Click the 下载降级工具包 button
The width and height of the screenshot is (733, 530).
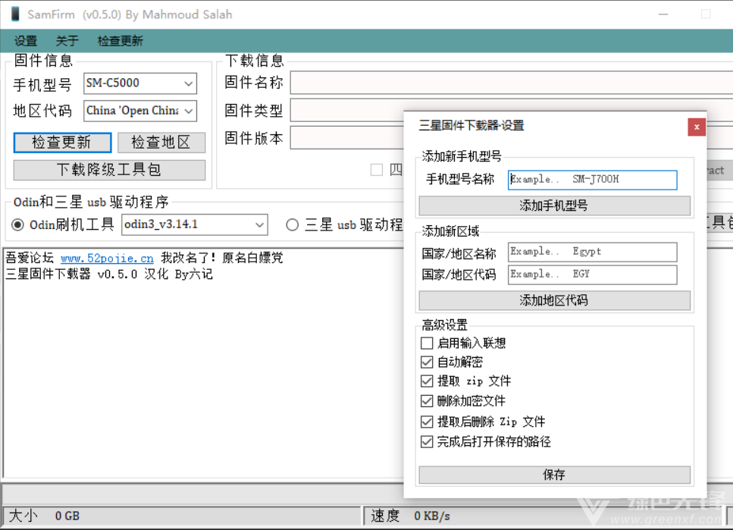click(109, 170)
